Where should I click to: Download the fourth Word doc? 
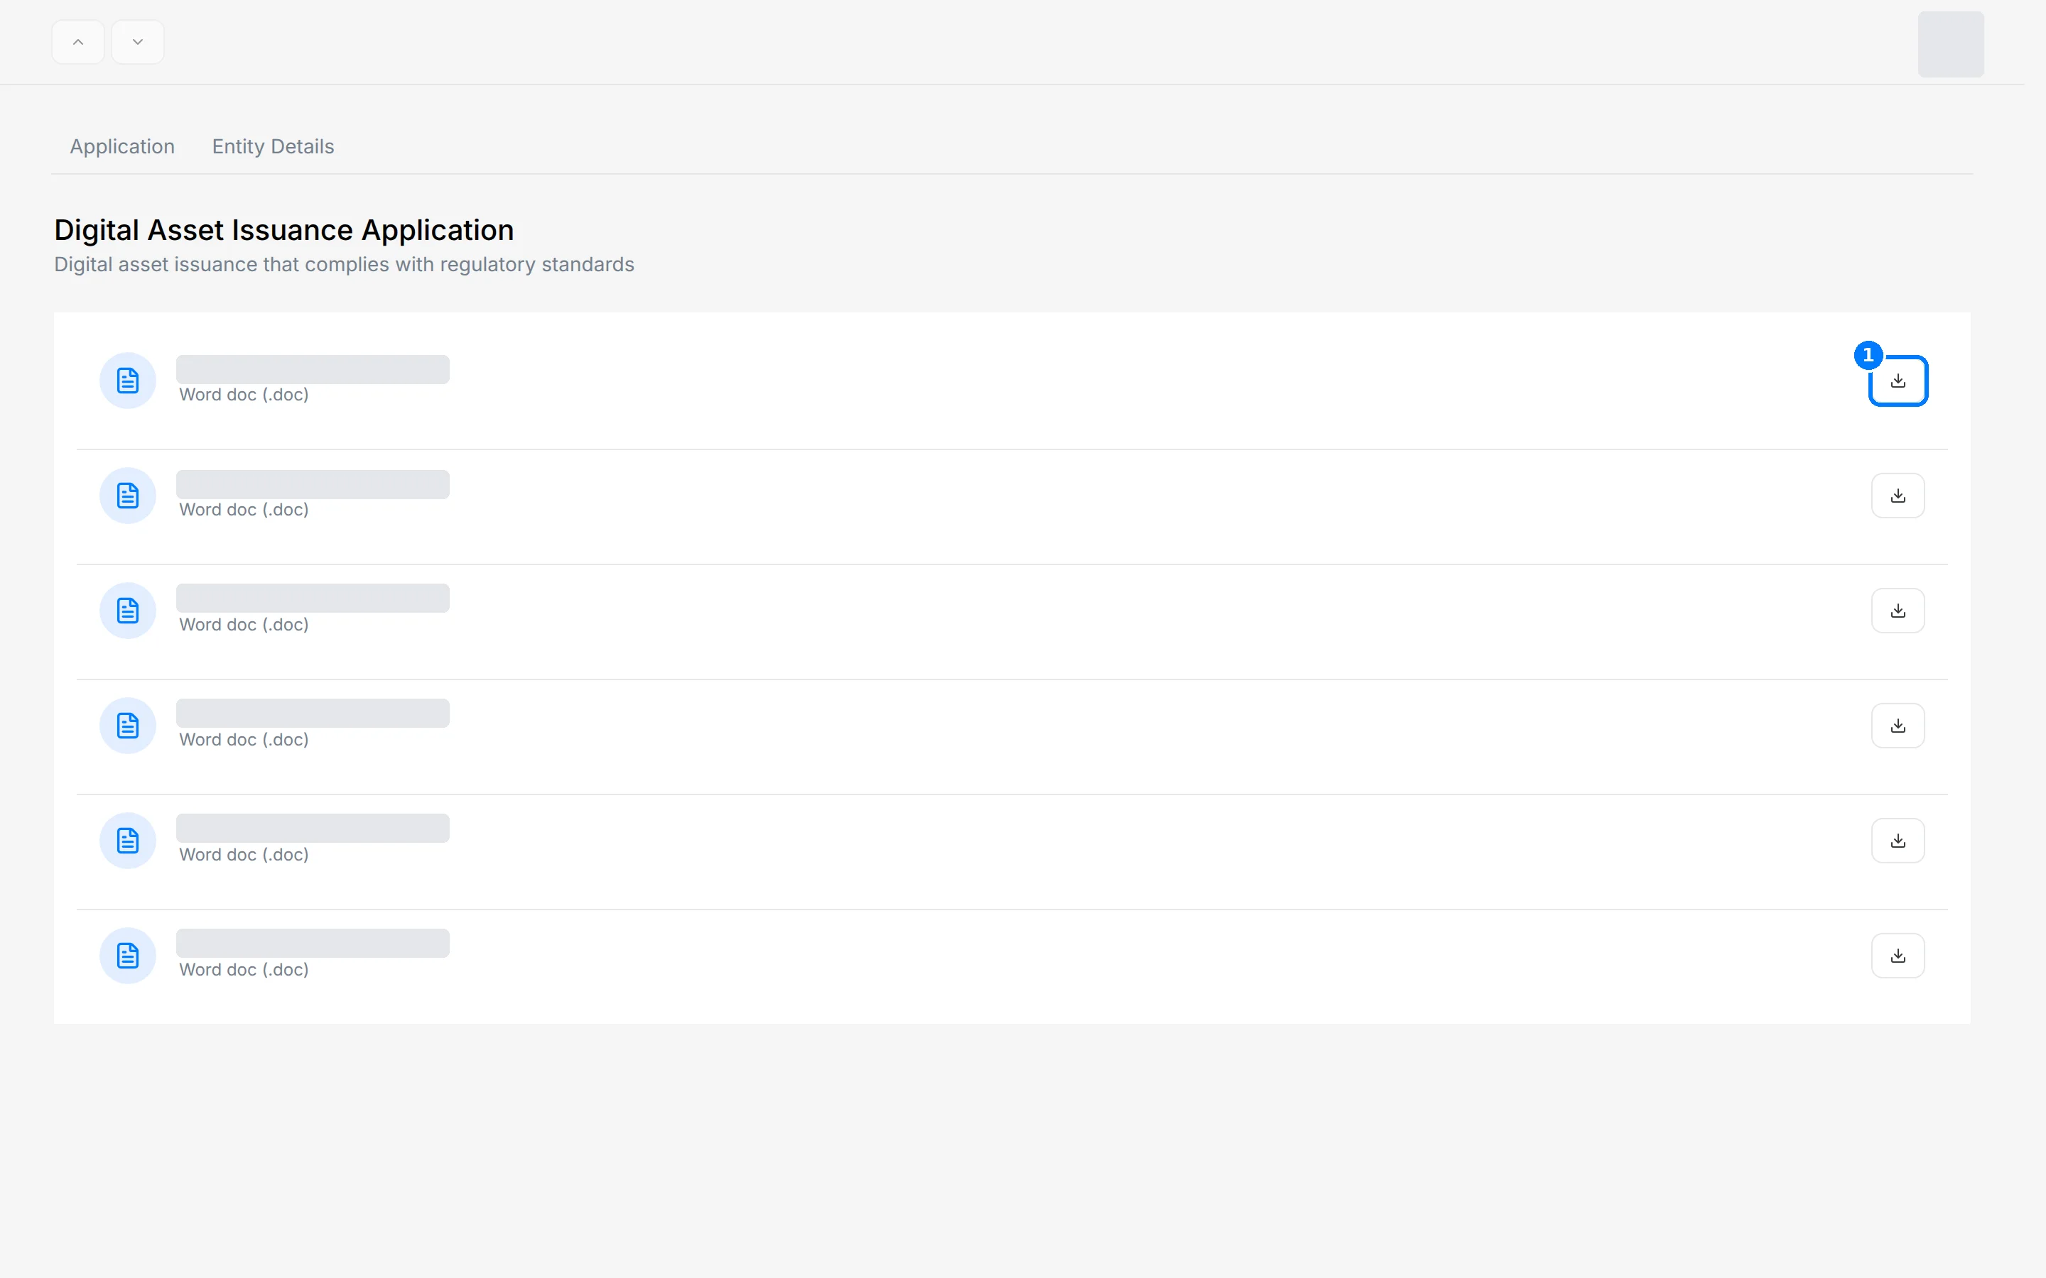[x=1898, y=725]
